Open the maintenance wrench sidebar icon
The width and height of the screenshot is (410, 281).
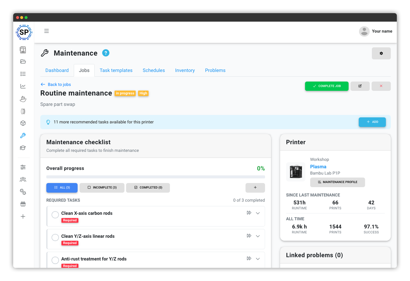click(x=23, y=136)
